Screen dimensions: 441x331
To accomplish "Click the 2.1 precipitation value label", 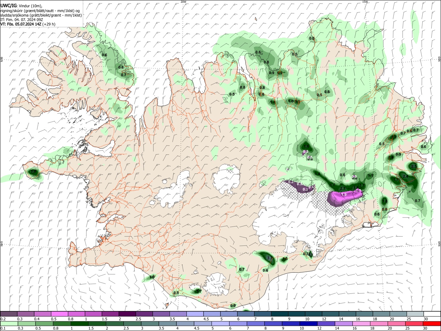I will click(343, 188).
